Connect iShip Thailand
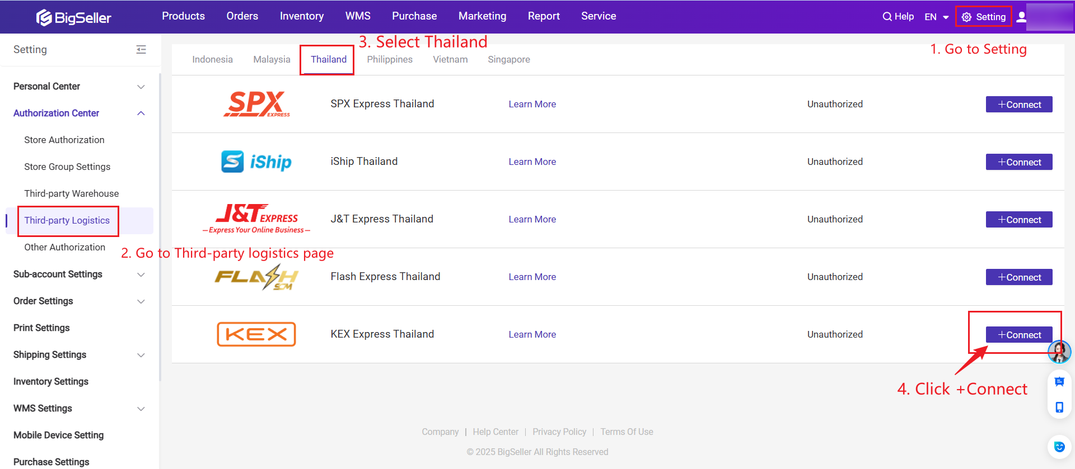 (x=1019, y=162)
